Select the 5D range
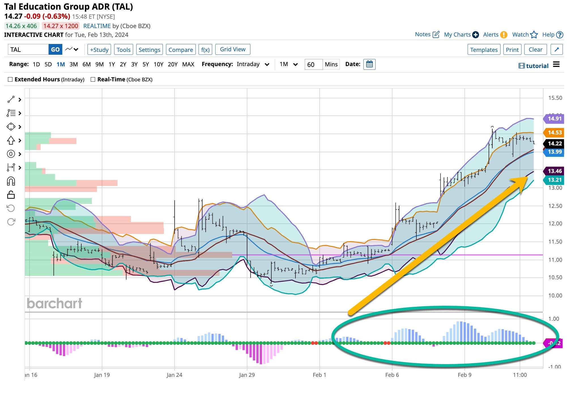 pyautogui.click(x=48, y=64)
